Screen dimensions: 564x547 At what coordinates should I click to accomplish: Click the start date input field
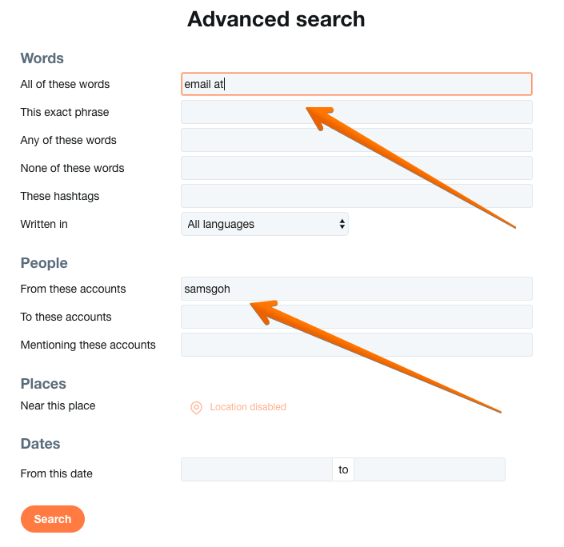click(x=256, y=469)
